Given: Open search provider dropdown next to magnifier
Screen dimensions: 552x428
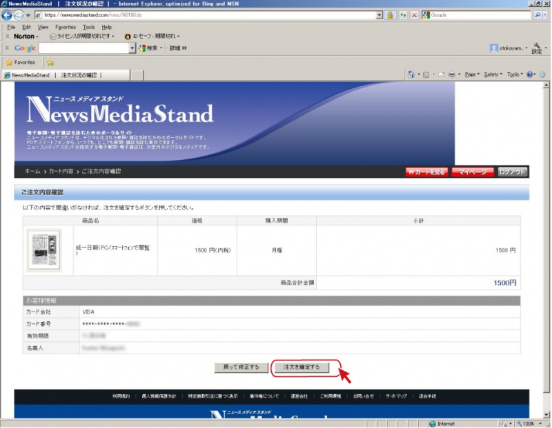Looking at the screenshot, I should coord(545,15).
